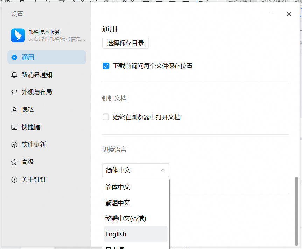The width and height of the screenshot is (302, 249).
Task: Select the 通用 hexagon icon in sidebar
Action: pyautogui.click(x=14, y=57)
